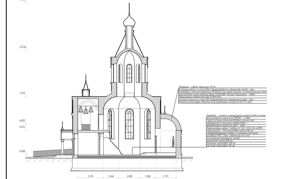Click the note "Трубы системы отопления (водяной теплый пол)"
Image resolution: width=291 pixels, height=179 pixels.
tap(230, 121)
